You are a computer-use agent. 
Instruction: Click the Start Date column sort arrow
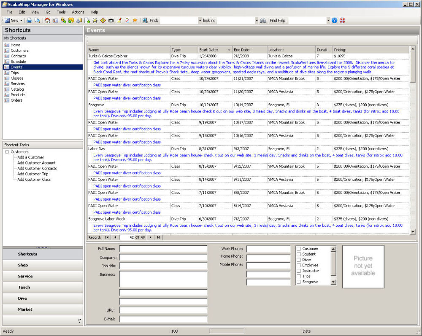(229, 50)
